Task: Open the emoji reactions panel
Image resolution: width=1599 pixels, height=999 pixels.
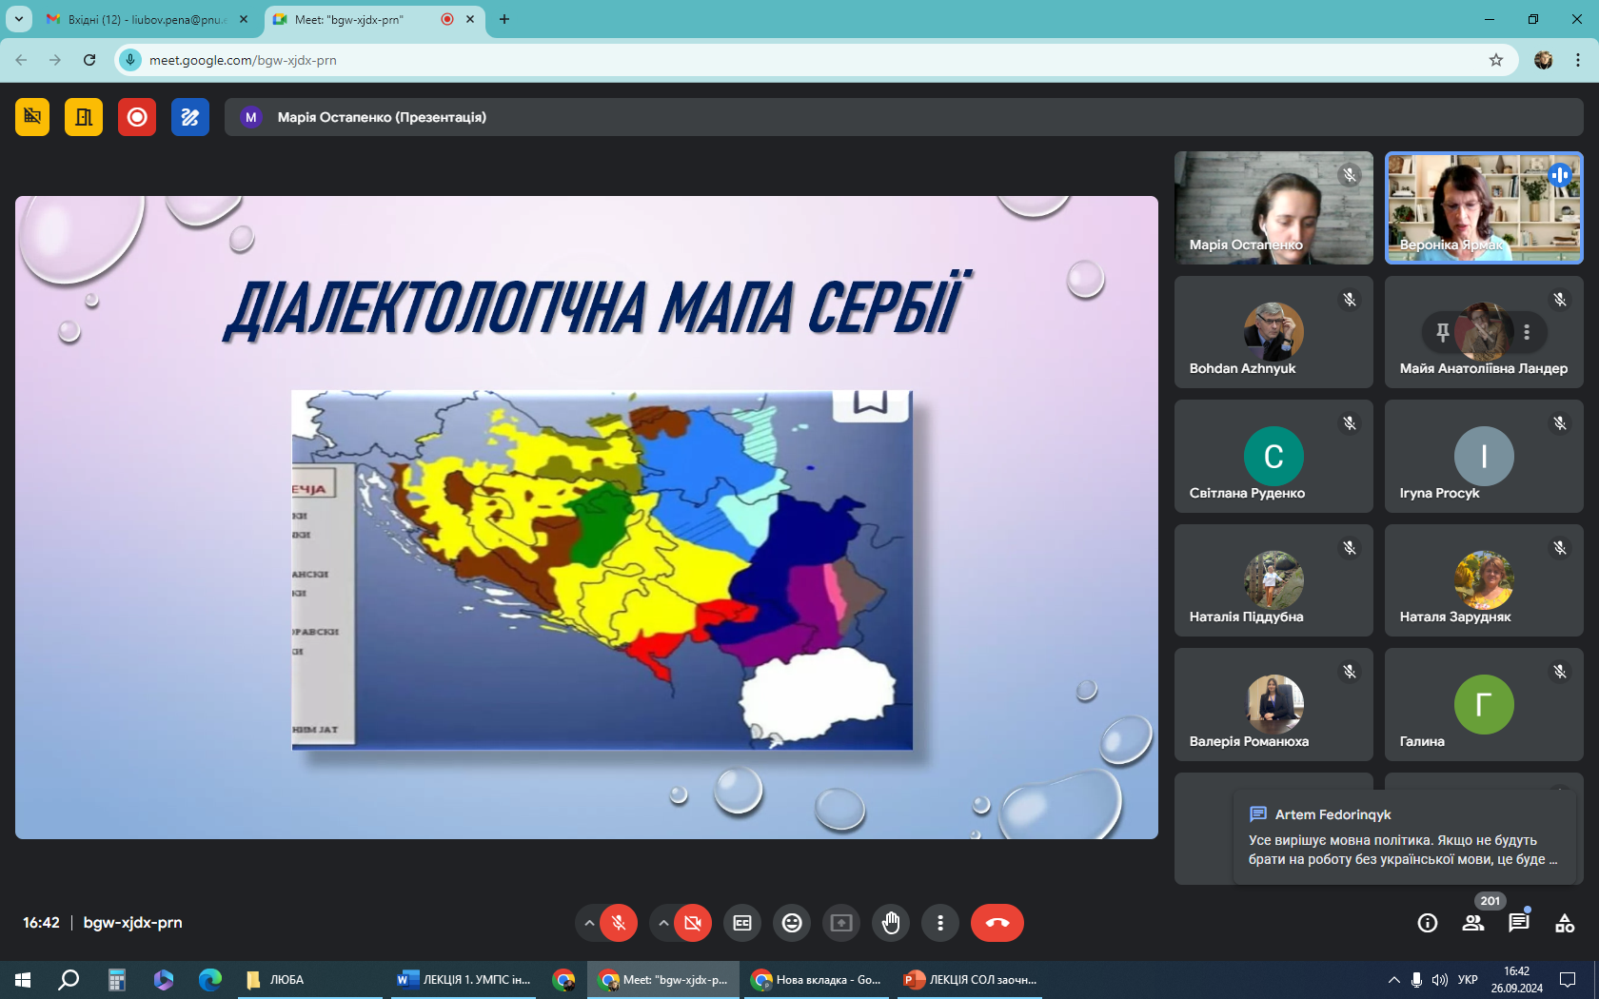Action: pyautogui.click(x=792, y=923)
